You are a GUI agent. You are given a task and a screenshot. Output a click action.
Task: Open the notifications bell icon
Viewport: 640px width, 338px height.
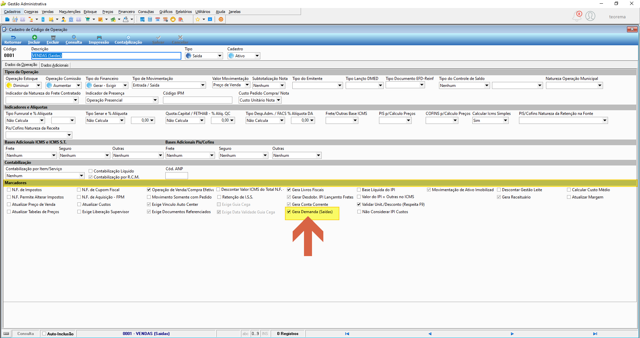pos(577,16)
